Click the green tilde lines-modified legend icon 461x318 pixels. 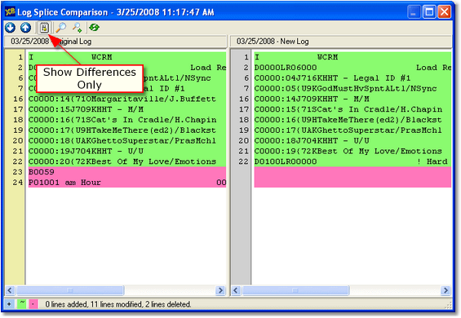(x=21, y=304)
